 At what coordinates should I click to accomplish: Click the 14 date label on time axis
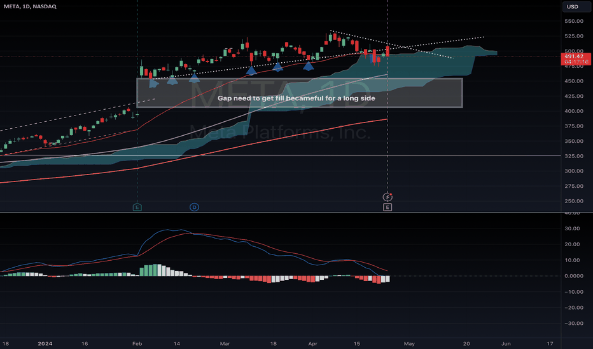(x=177, y=344)
